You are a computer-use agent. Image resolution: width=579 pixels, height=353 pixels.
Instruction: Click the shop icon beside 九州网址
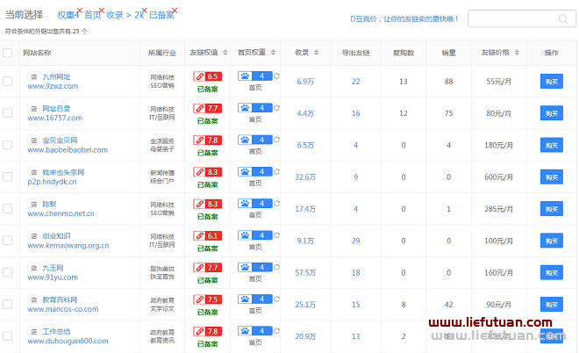(33, 76)
